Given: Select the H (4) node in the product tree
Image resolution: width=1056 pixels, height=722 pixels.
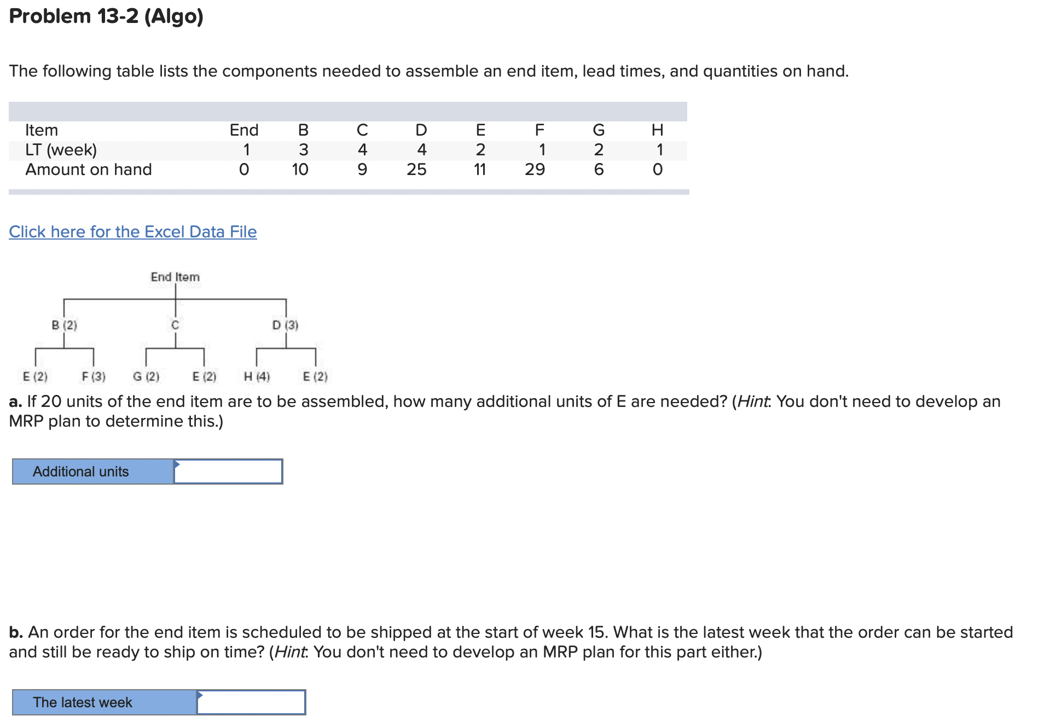Looking at the screenshot, I should pos(257,376).
